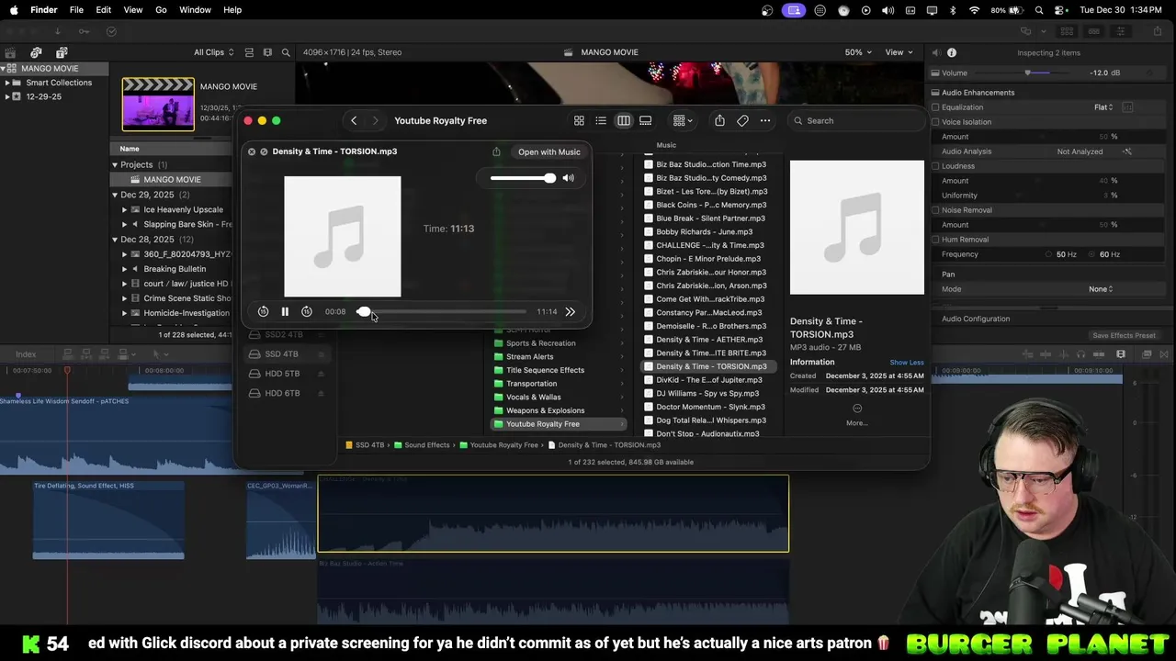The image size is (1176, 661).
Task: Skip forward in the audio preview
Action: pyautogui.click(x=307, y=312)
